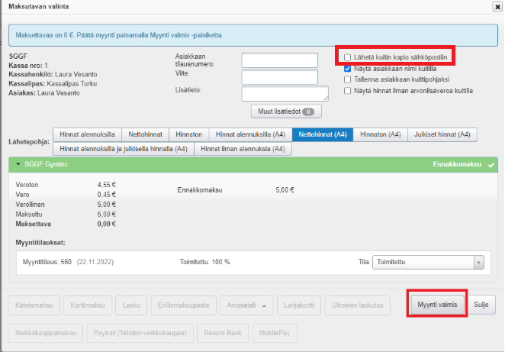Switch to Nettohinnat (A4) template
The width and height of the screenshot is (505, 352).
323,134
